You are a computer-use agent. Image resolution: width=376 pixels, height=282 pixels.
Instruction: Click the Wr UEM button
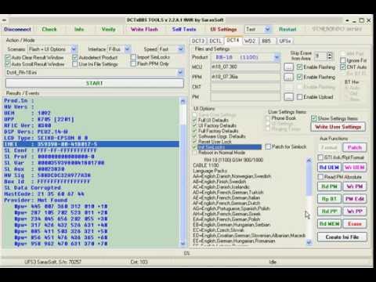(x=354, y=168)
